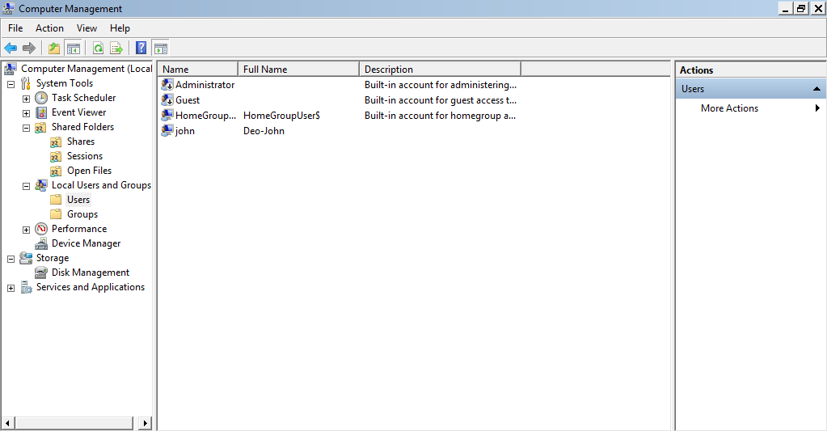Viewport: 827px width, 431px height.
Task: Expand the Event Viewer node
Action: [x=26, y=113]
